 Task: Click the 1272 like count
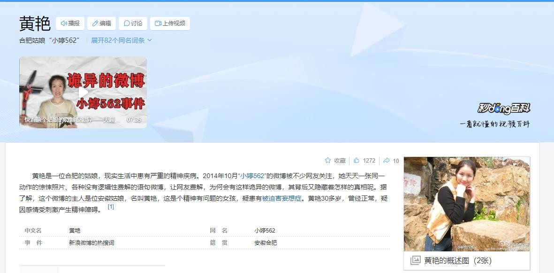click(x=369, y=160)
